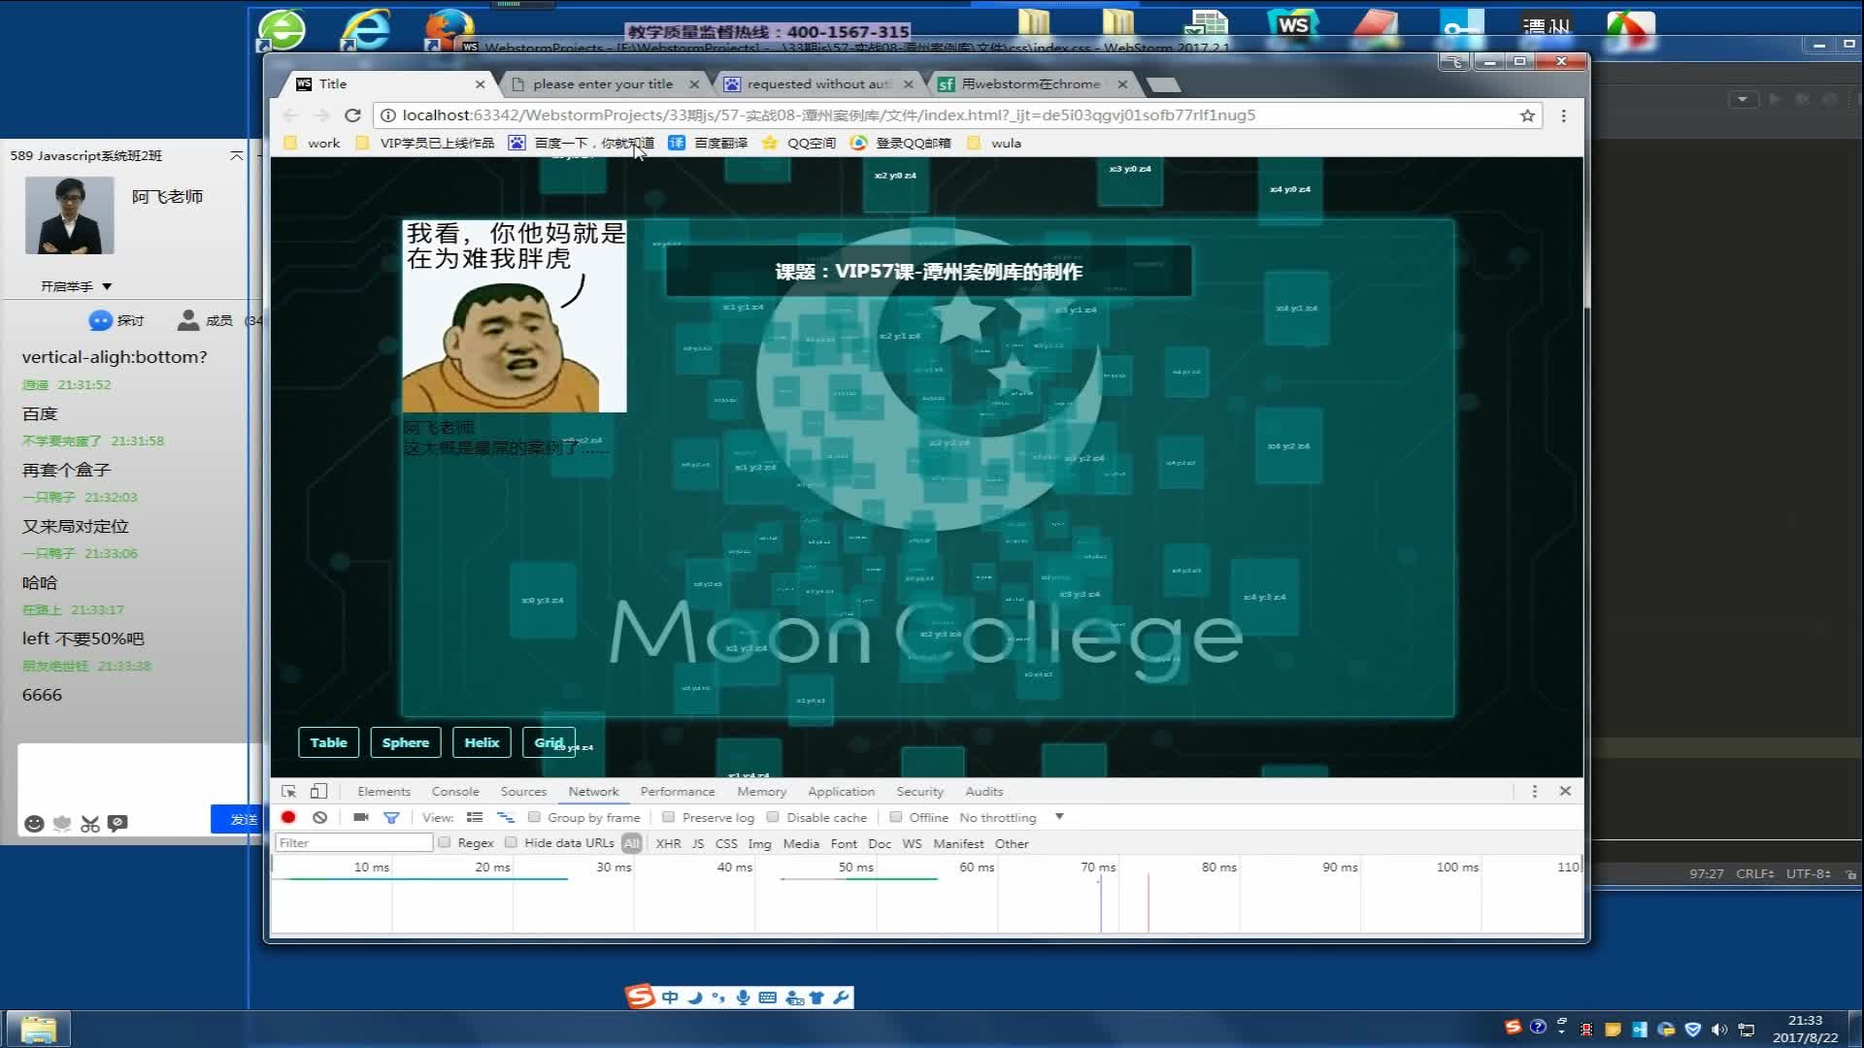1864x1048 pixels.
Task: Expand the 开启举手 dropdown arrow
Action: click(x=107, y=286)
